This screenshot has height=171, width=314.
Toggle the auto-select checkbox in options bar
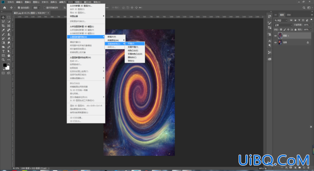point(19,8)
